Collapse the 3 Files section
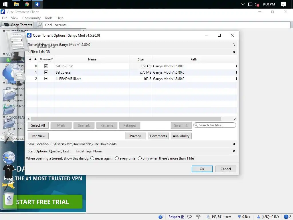 click(234, 52)
